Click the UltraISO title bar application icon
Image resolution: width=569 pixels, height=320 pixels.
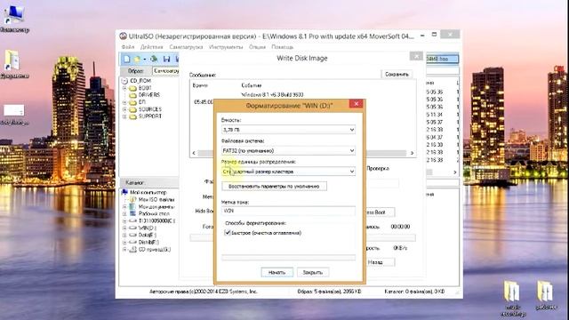click(123, 36)
